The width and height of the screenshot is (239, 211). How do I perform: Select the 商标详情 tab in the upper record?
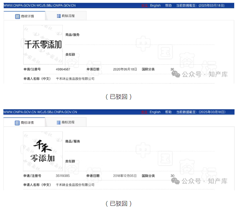[25, 16]
